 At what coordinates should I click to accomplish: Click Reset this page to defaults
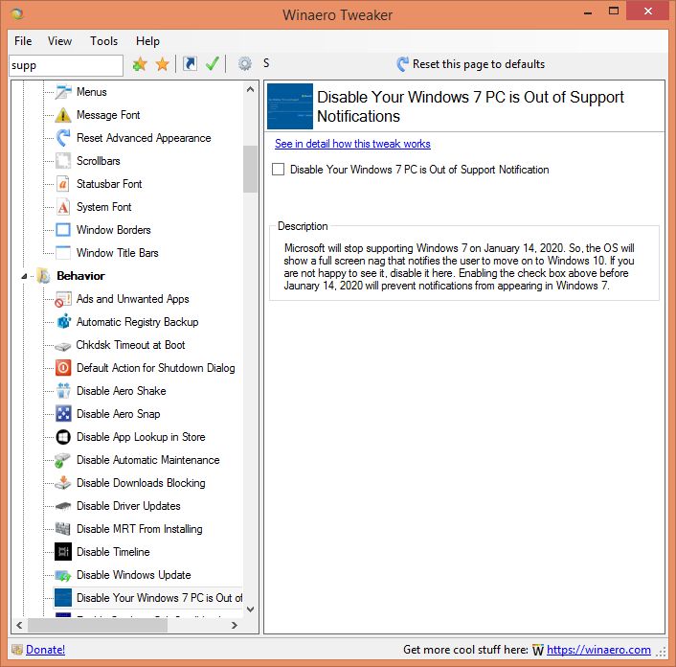(470, 64)
